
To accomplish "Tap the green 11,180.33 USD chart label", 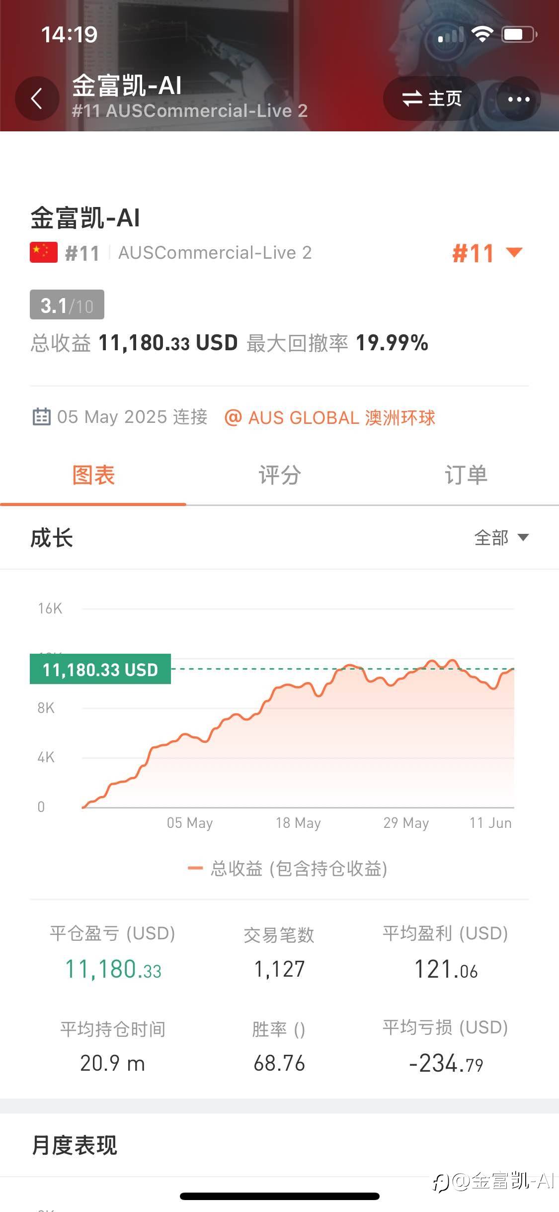I will 100,669.
